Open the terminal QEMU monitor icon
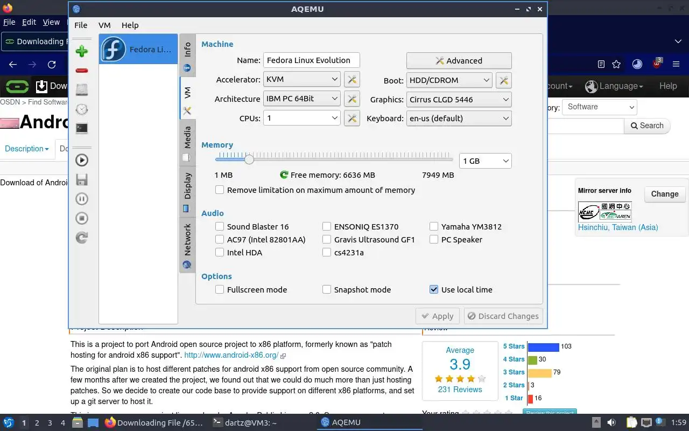The image size is (689, 431). coord(82,128)
